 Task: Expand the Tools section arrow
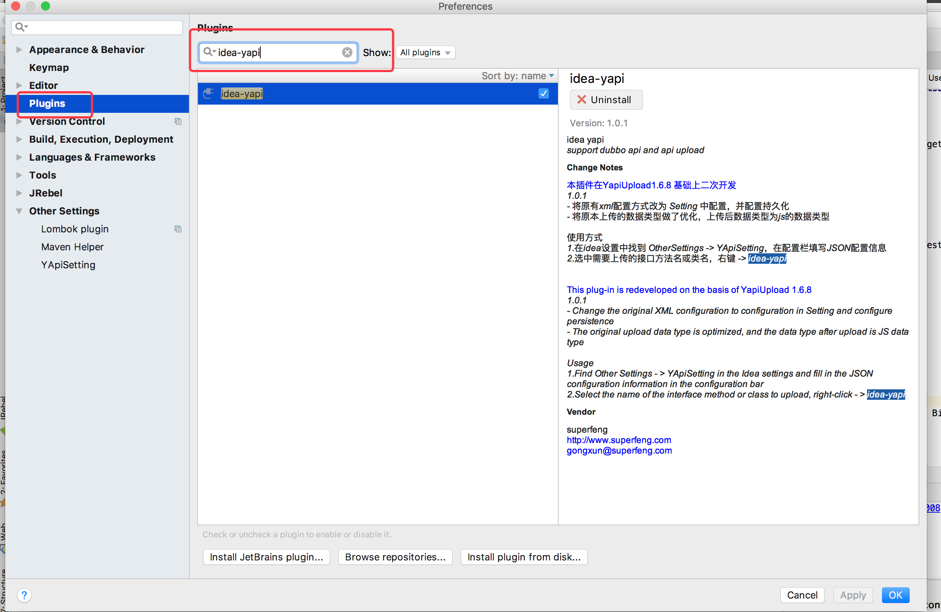(x=19, y=175)
